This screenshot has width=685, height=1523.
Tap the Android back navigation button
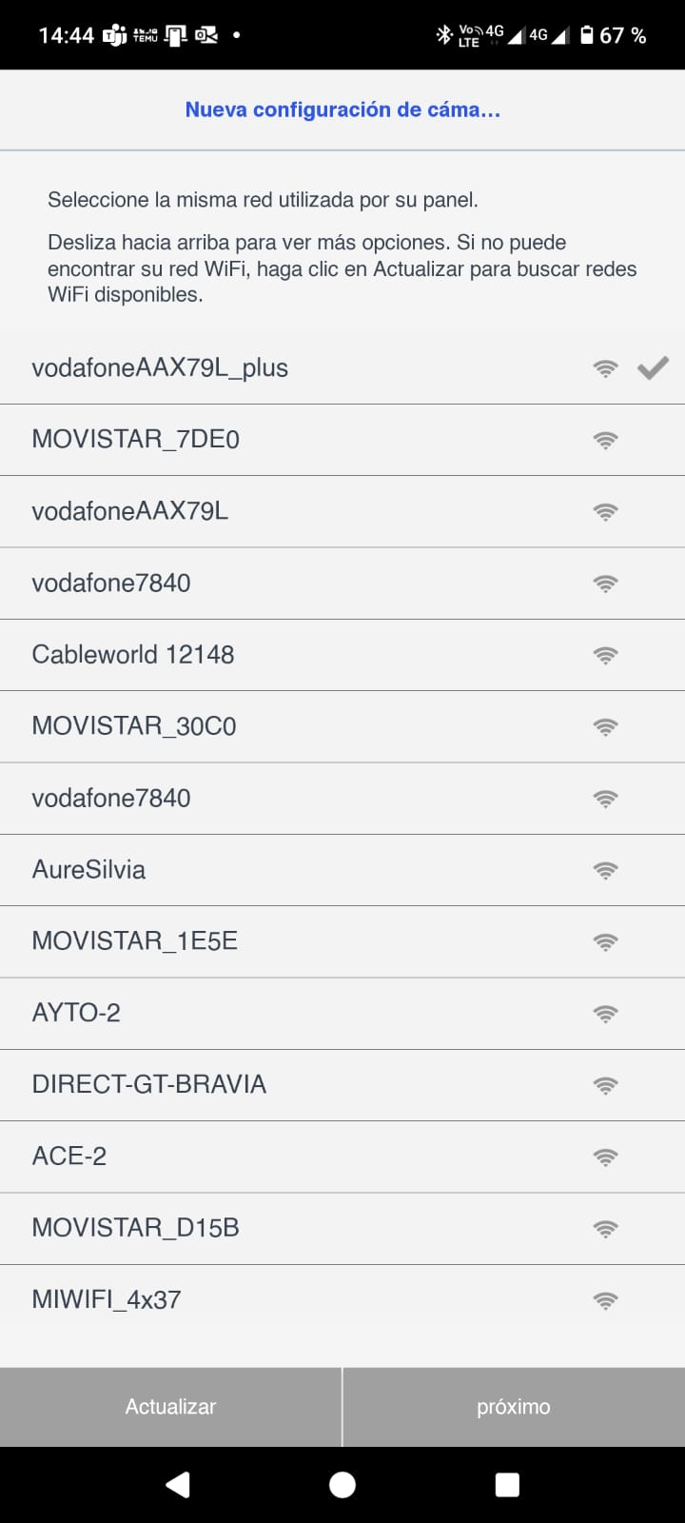pyautogui.click(x=178, y=1484)
